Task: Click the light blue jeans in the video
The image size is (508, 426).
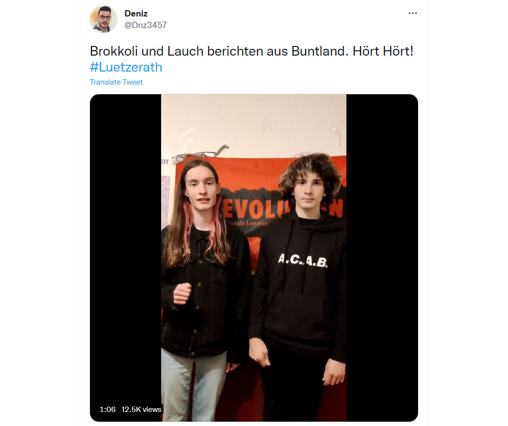Action: (194, 387)
